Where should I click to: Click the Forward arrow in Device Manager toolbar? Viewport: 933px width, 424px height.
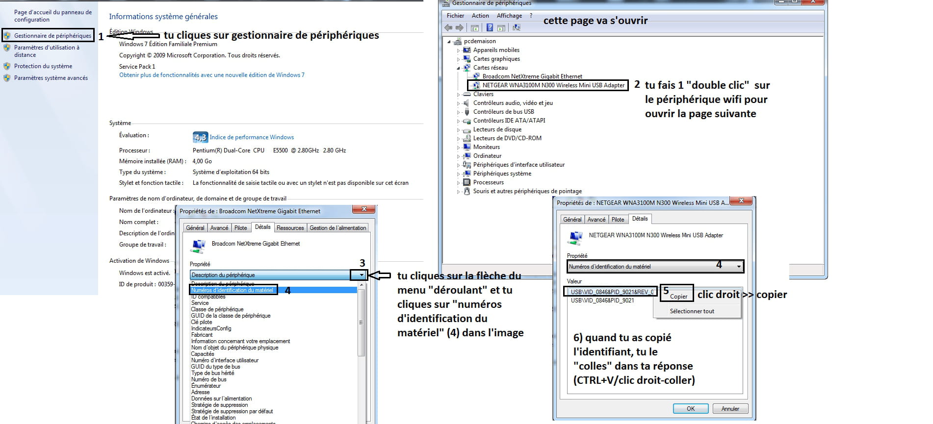pyautogui.click(x=460, y=28)
